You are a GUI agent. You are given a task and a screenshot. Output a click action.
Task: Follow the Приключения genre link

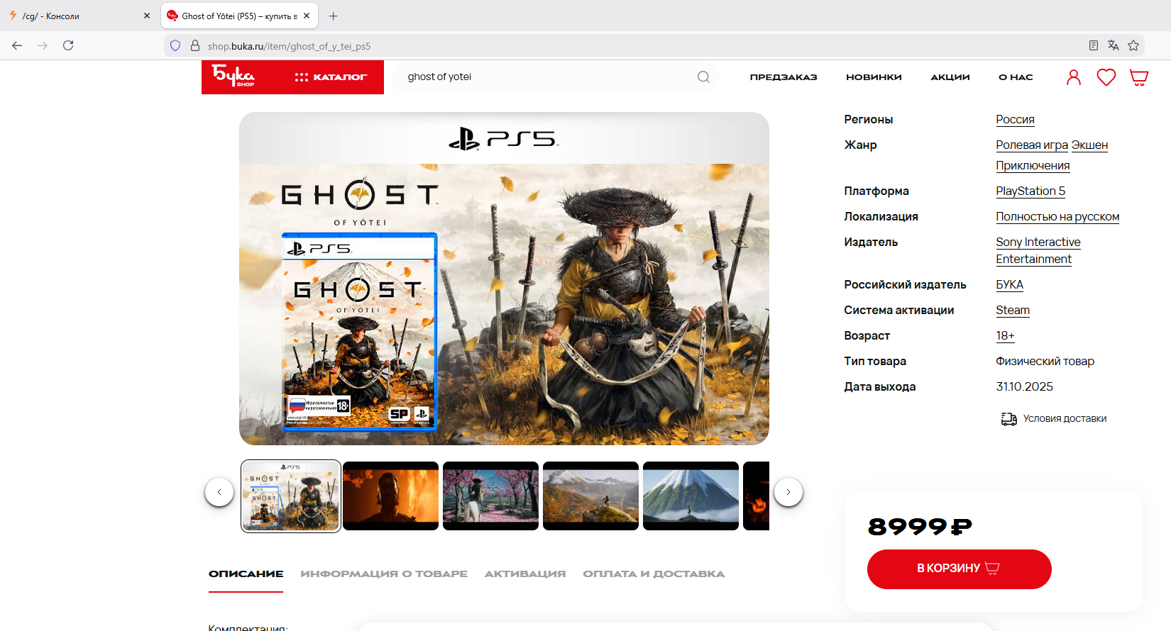tap(1033, 165)
